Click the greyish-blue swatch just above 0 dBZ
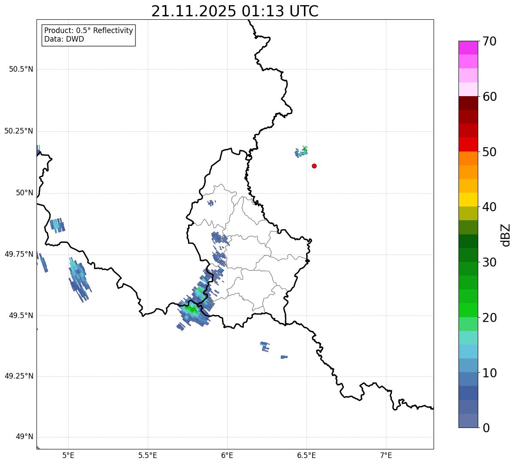Viewport: 516px width, 464px height. (x=468, y=421)
